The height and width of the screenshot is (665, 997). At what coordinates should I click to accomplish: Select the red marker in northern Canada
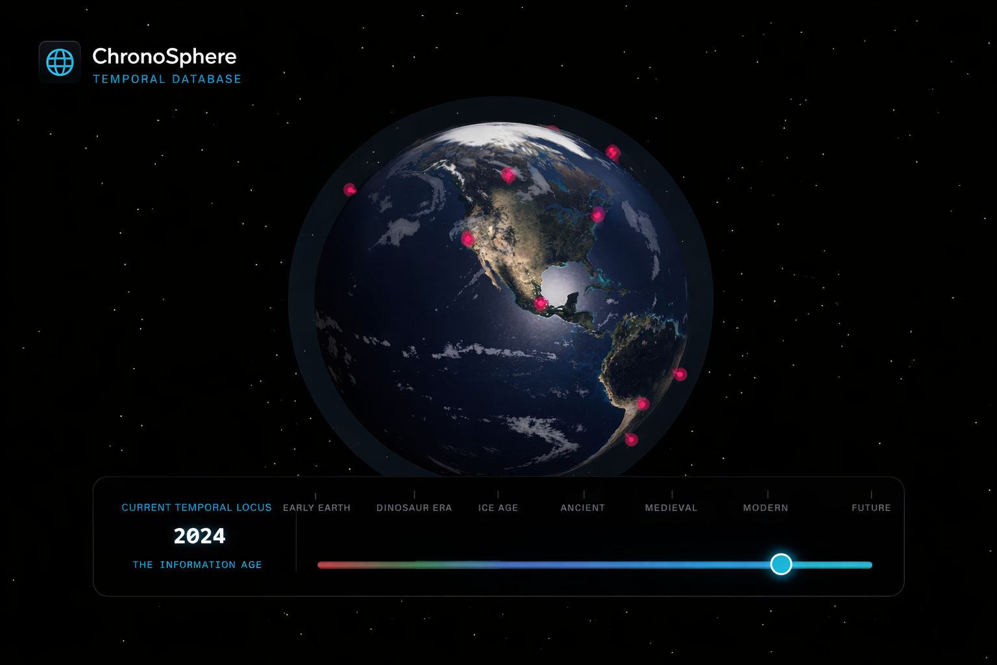point(508,175)
